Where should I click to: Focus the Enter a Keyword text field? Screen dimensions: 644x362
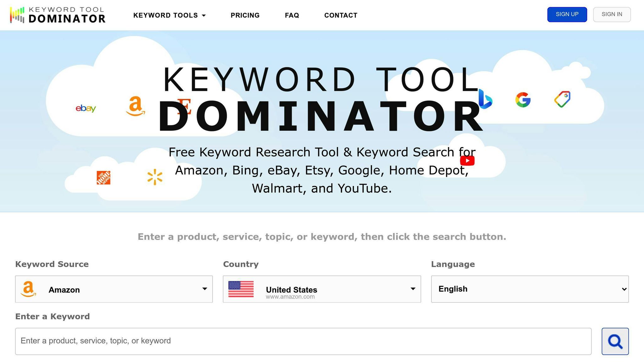coord(303,341)
